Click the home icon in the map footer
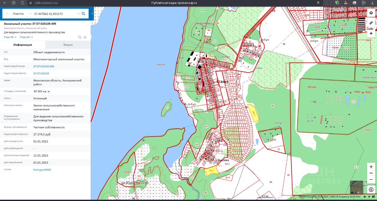377x201 pixels. coord(365,197)
